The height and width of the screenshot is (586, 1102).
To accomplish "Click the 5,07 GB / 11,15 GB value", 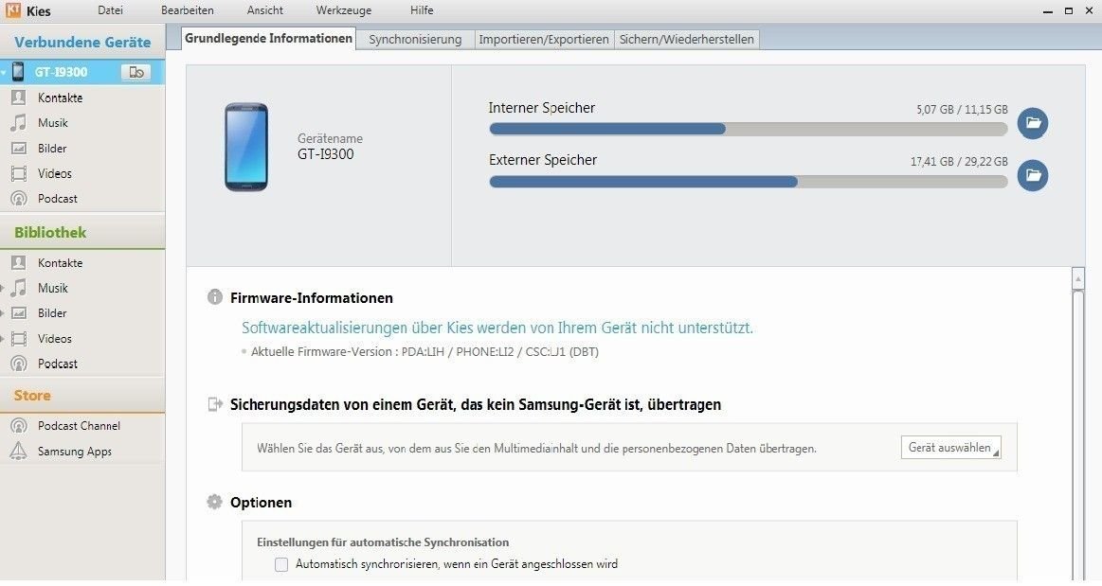I will point(962,110).
